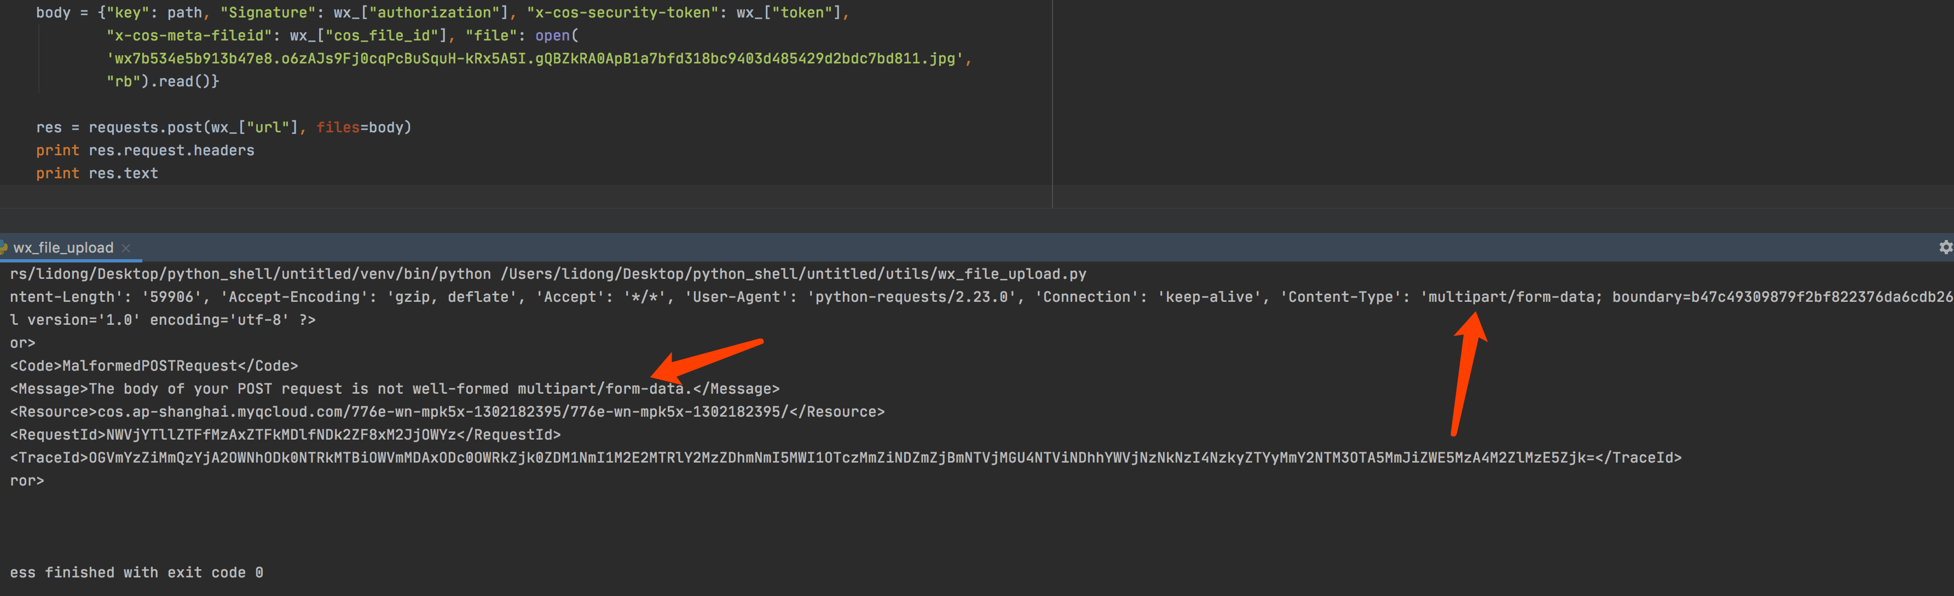This screenshot has height=596, width=1954.
Task: Close the wx_file_upload run tab
Action: pos(126,248)
